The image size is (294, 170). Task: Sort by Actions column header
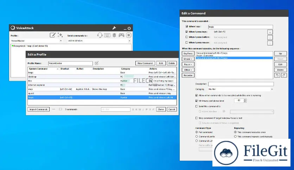(x=162, y=69)
